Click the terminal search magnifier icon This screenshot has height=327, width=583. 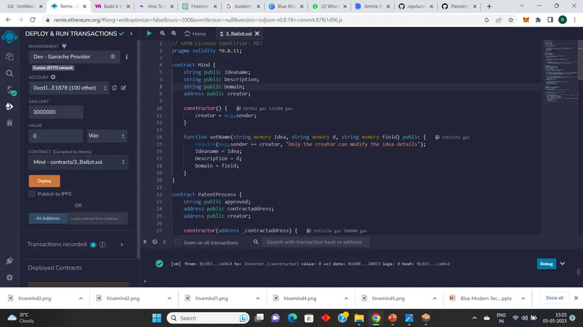click(x=256, y=242)
